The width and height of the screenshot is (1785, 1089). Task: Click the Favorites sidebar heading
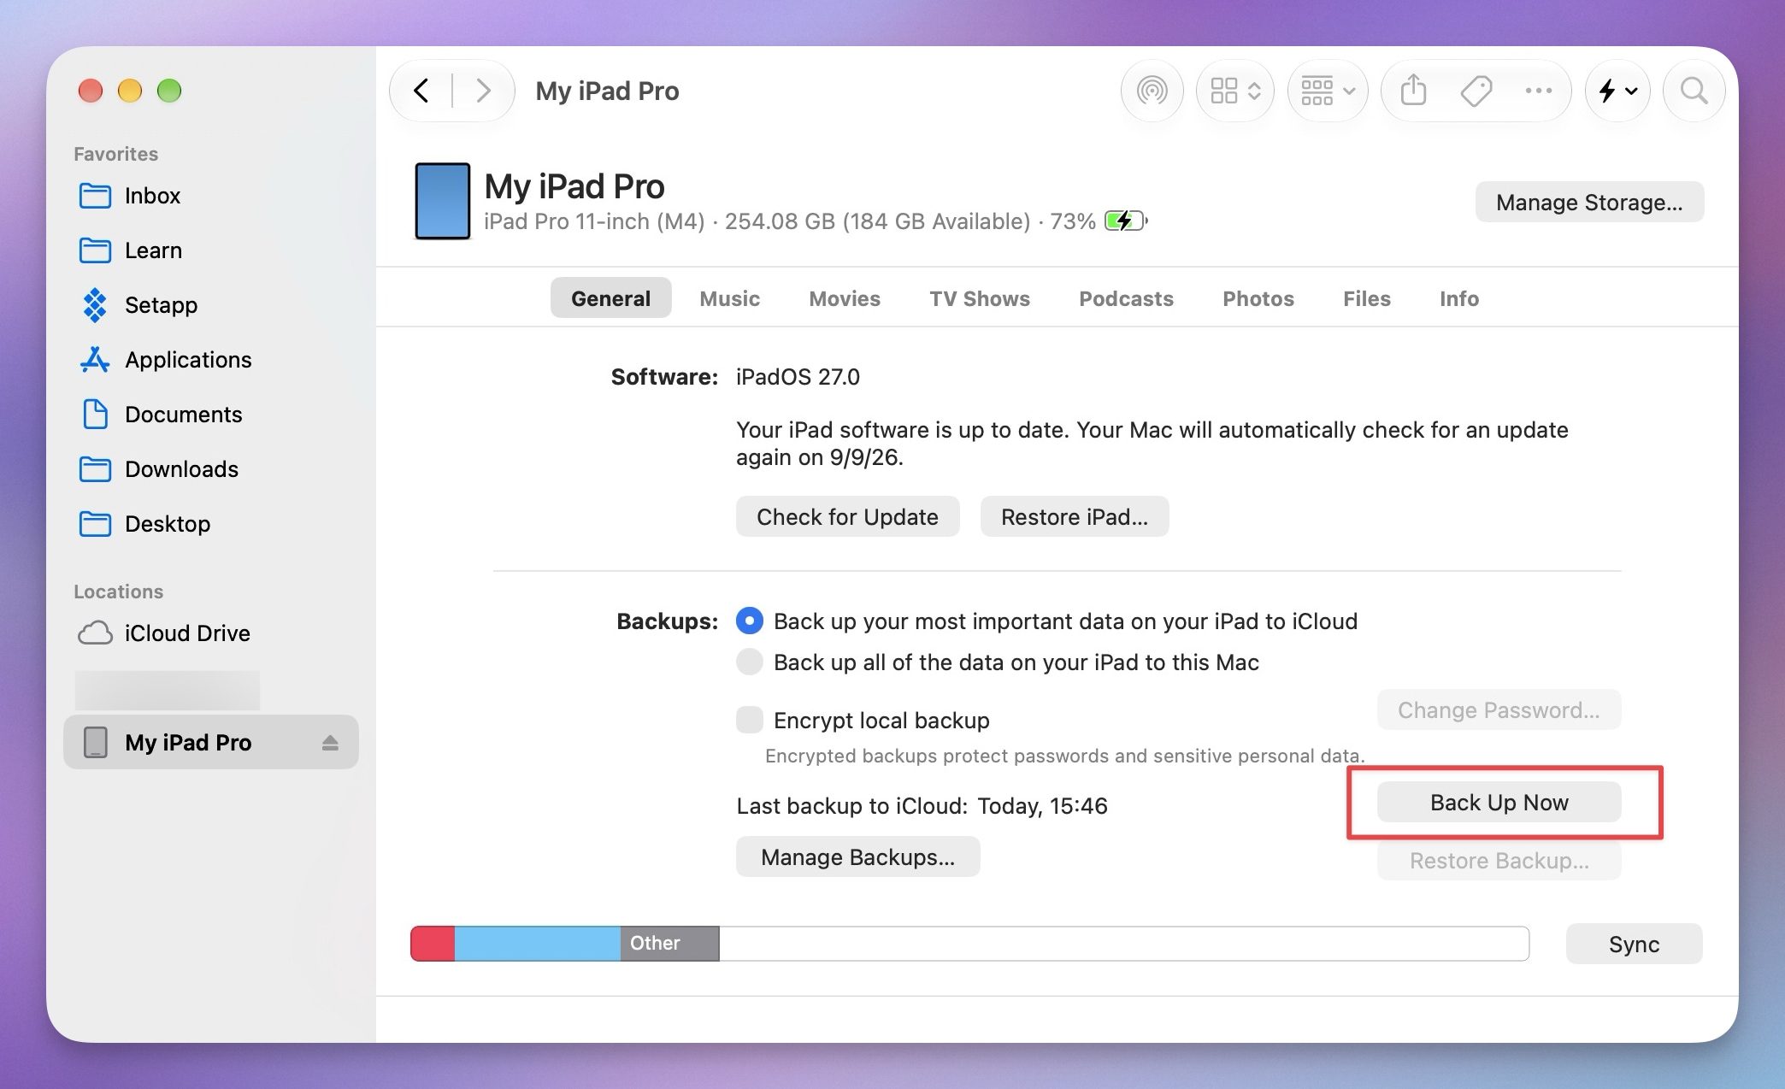click(x=115, y=154)
